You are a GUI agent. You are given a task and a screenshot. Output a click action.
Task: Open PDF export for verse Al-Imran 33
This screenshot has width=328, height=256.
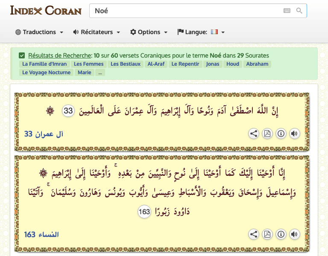[267, 134]
